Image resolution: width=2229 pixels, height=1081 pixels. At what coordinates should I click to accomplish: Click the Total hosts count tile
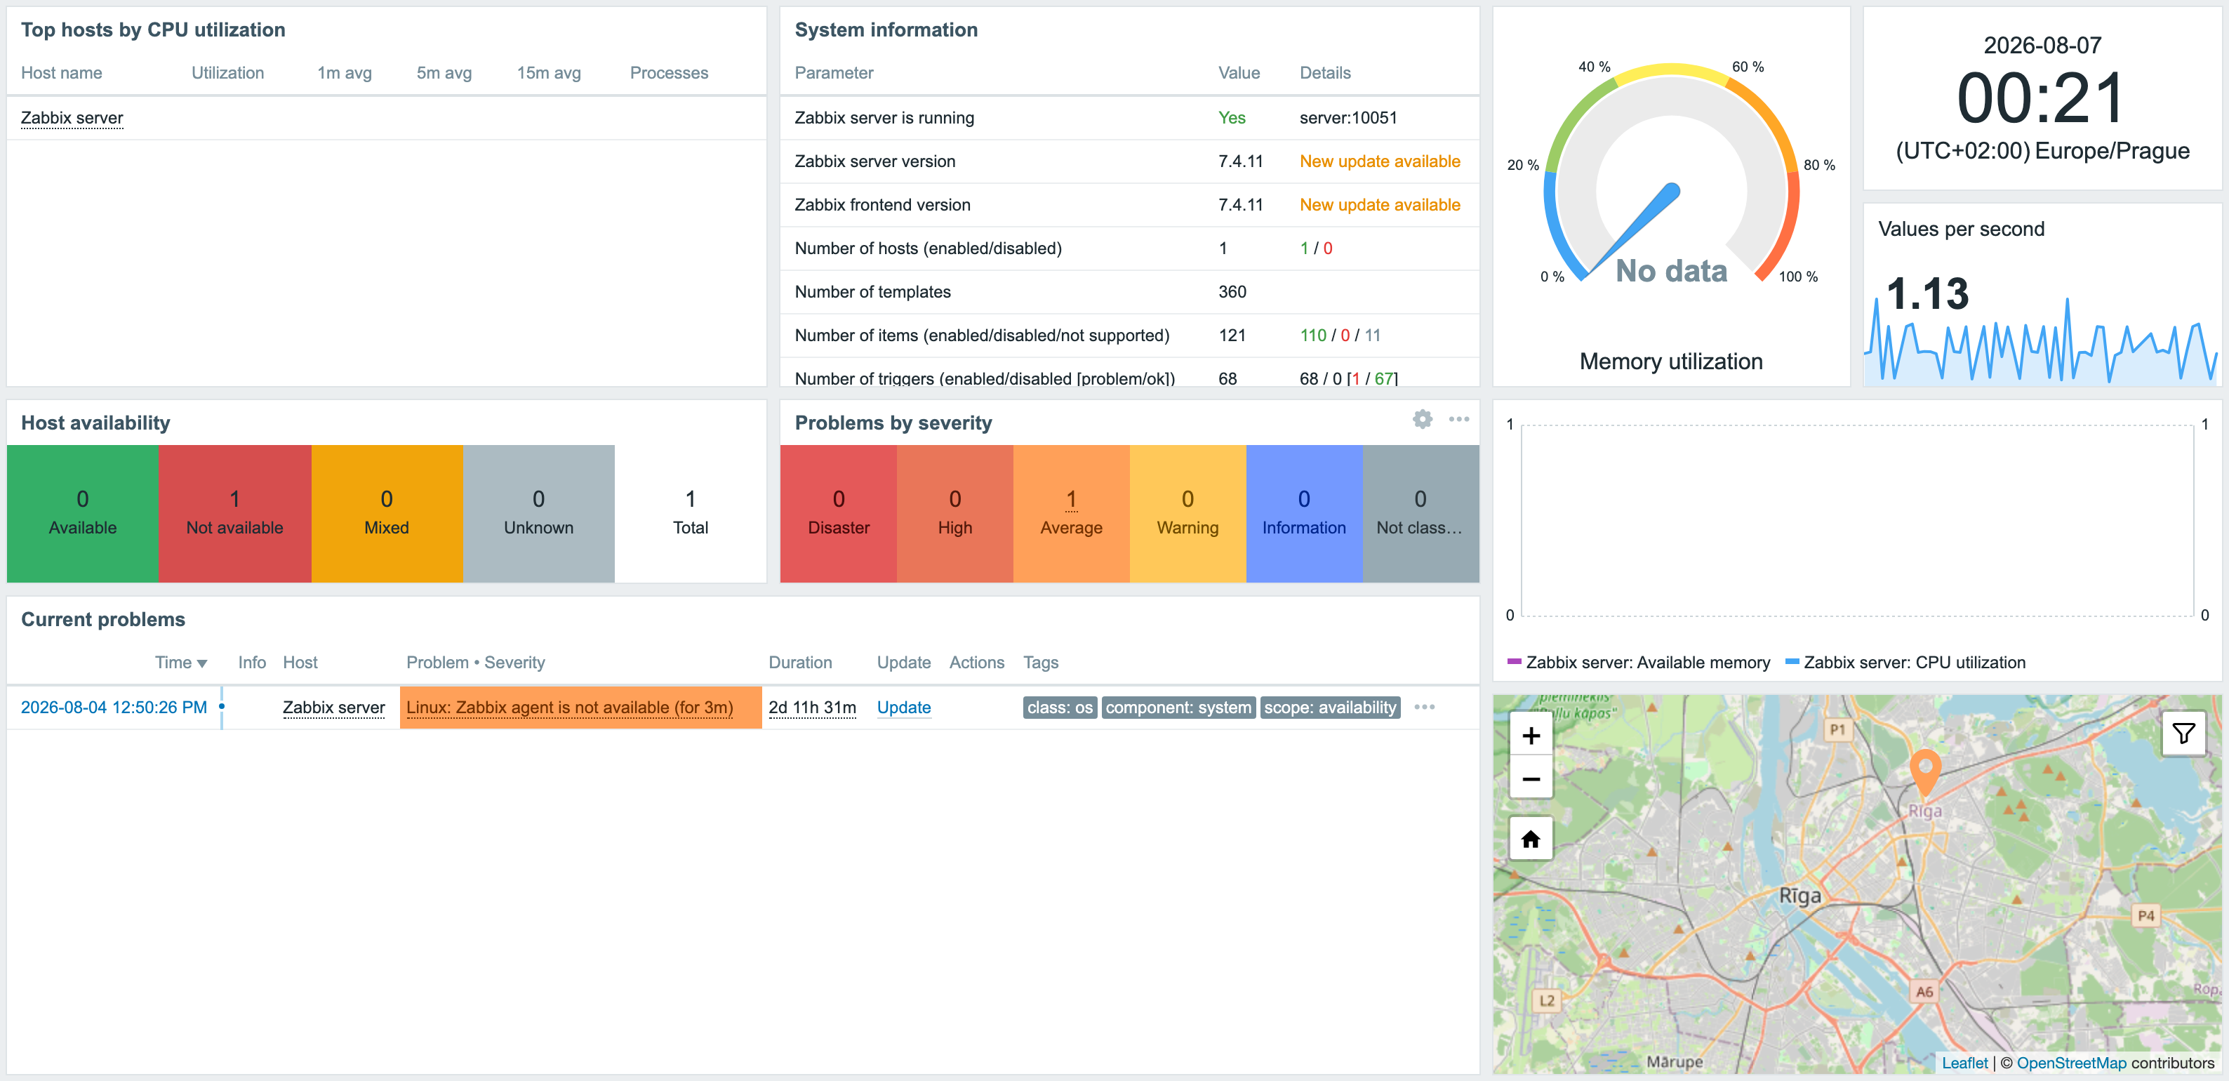pos(691,513)
